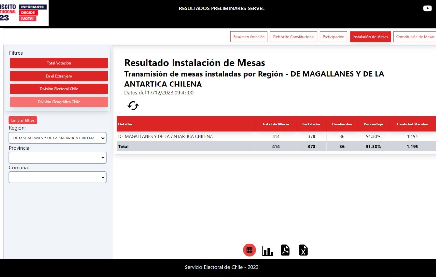436x277 pixels.
Task: Choose the En el Extranjero filter
Action: pyautogui.click(x=59, y=76)
